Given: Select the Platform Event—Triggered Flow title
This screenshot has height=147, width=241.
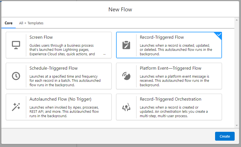Looking at the screenshot, I should point(170,68).
